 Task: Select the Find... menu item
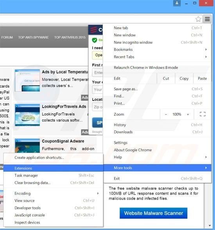157,96
